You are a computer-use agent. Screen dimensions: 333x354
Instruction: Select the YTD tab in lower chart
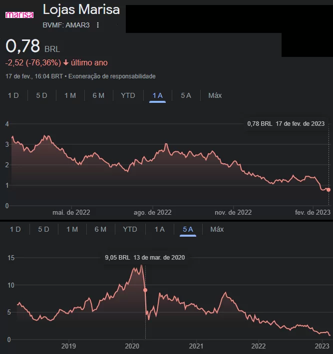[x=130, y=229]
